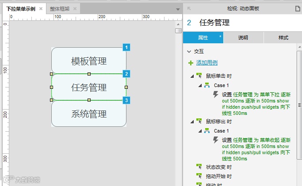Image resolution: width=302 pixels, height=186 pixels.
Task: Click the inspector collapse arrow icon
Action: pos(189,8)
